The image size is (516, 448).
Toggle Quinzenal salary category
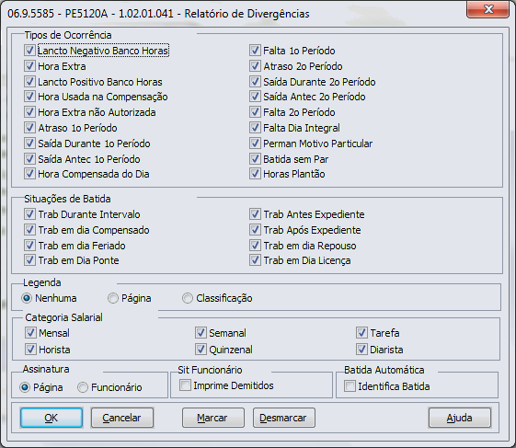201,349
